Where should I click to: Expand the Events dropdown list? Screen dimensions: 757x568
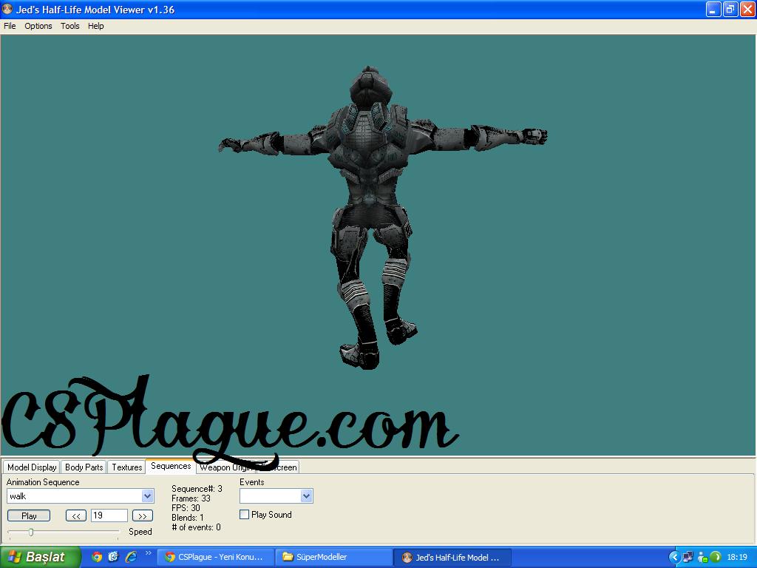coord(306,496)
